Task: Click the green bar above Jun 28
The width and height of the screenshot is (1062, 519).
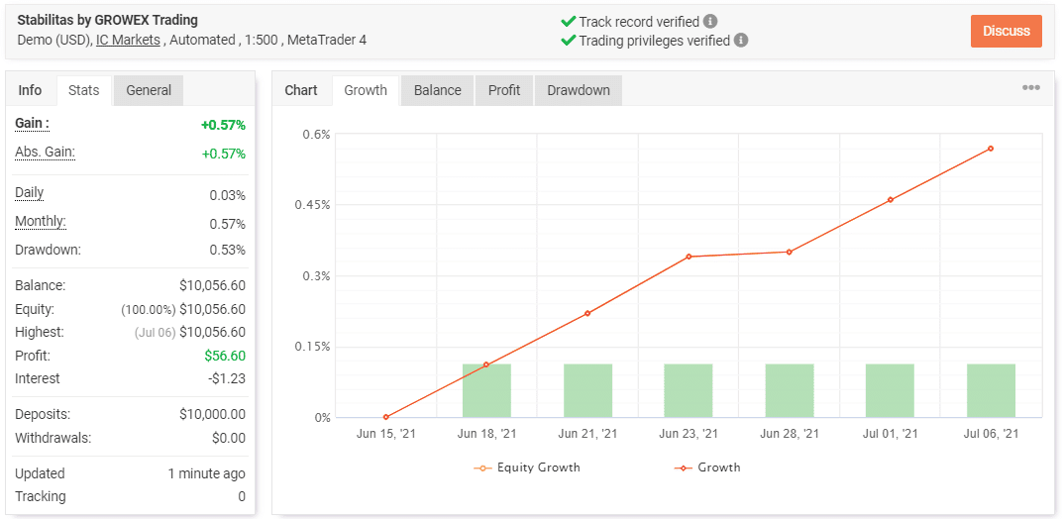Action: [789, 391]
